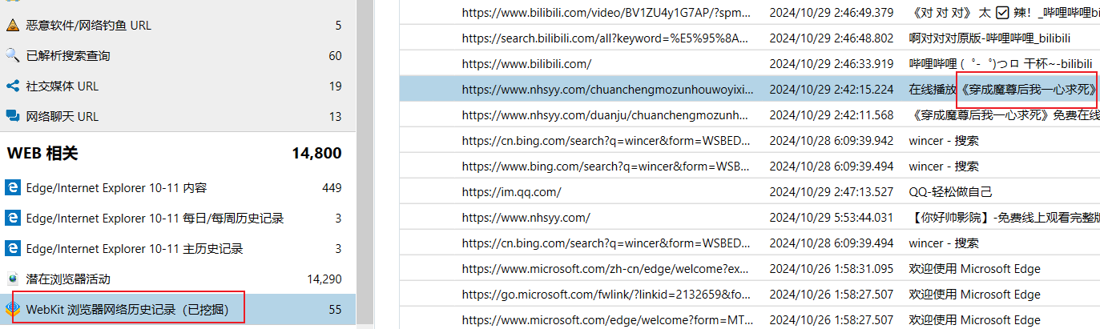The image size is (1100, 329).
Task: Click the count 449 beside Edge 内容
Action: coord(332,187)
